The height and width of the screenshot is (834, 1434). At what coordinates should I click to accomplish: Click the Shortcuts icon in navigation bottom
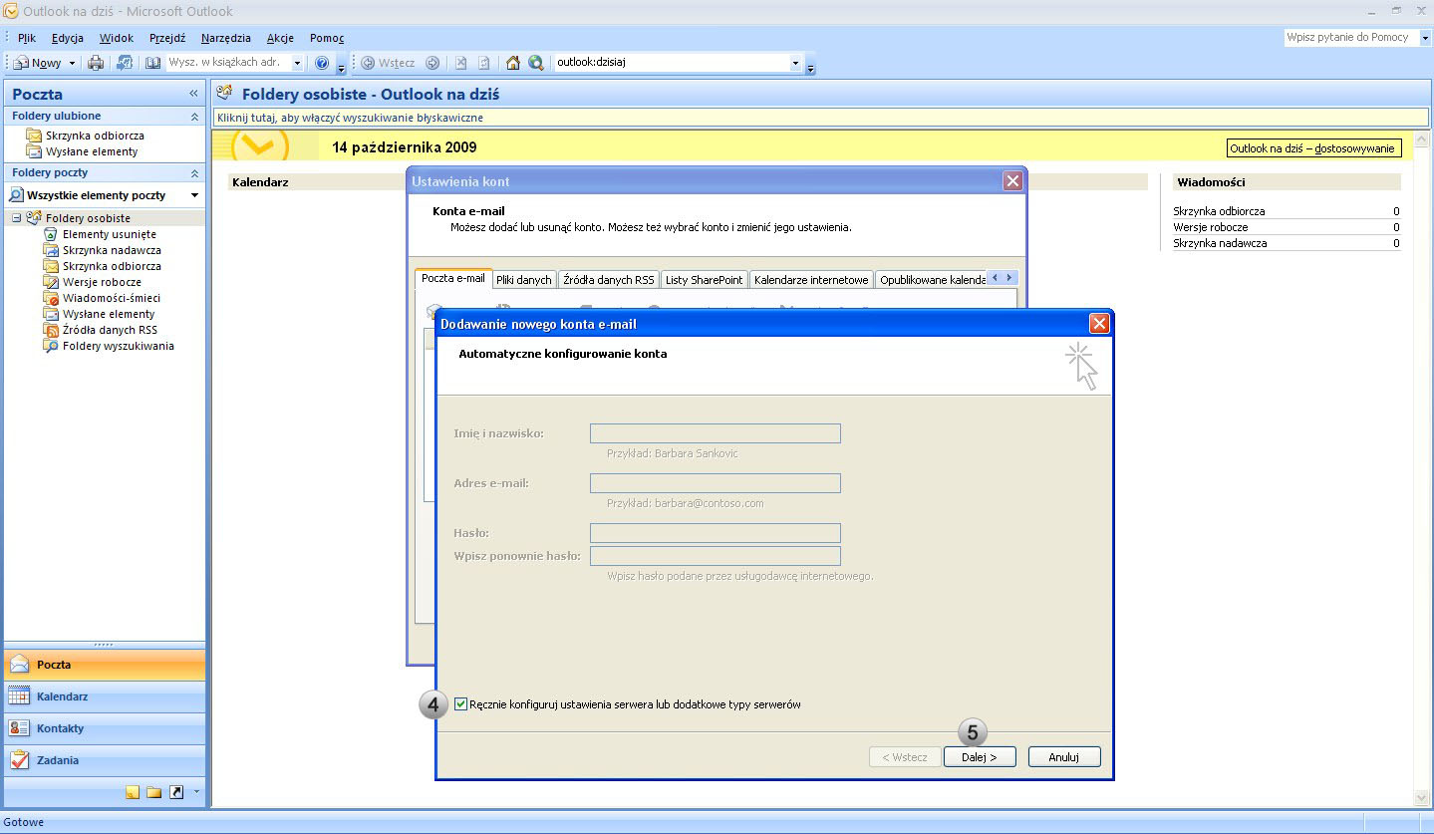[176, 792]
